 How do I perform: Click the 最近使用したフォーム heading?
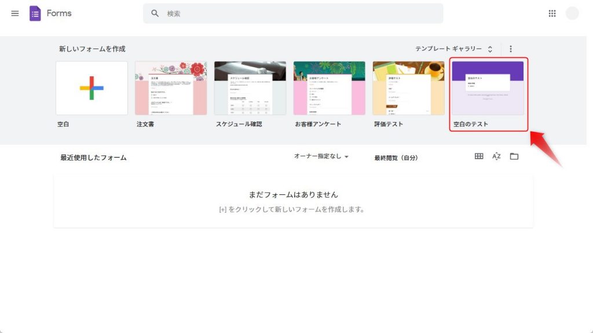pyautogui.click(x=93, y=158)
